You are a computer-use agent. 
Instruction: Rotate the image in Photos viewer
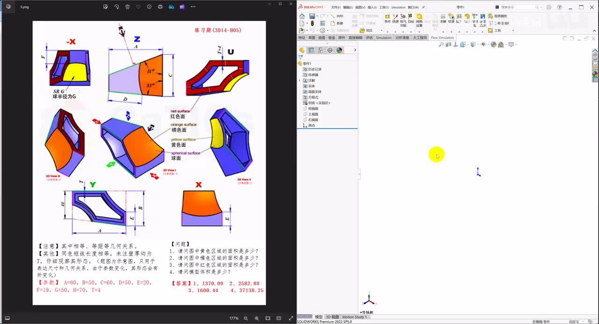pos(117,7)
